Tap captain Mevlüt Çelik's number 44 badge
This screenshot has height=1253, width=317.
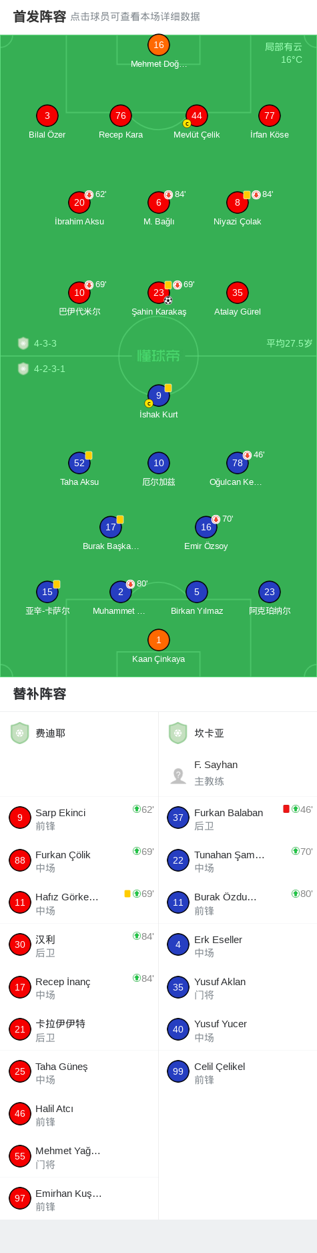[196, 116]
